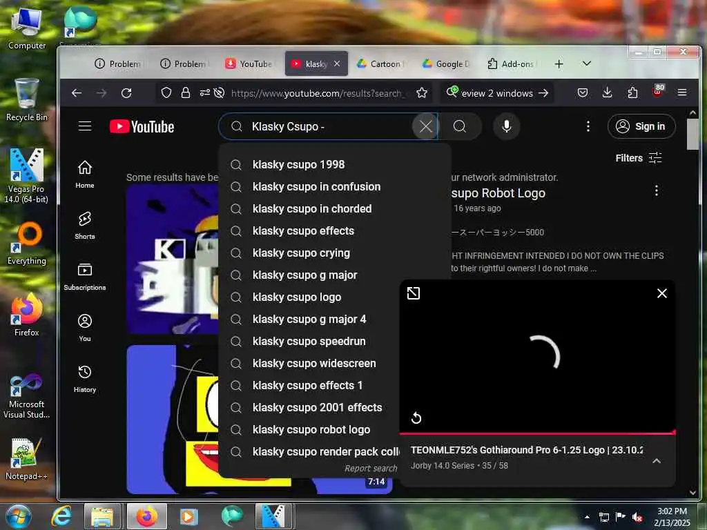Switch to the Cartoon tab
The height and width of the screenshot is (530, 707).
click(x=380, y=64)
